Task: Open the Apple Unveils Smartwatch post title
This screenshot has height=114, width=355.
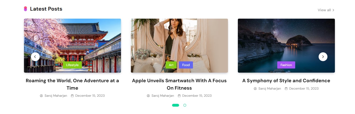Action: click(179, 84)
